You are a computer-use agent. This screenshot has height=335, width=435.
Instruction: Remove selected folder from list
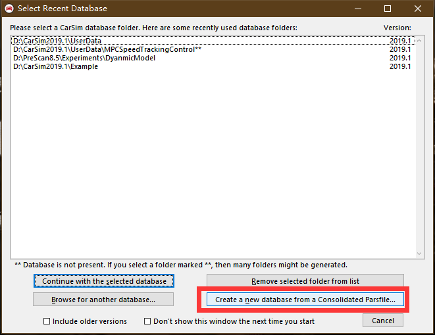305,281
